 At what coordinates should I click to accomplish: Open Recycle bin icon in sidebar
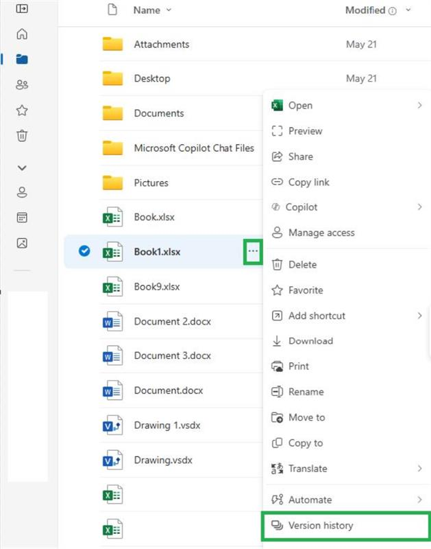(22, 135)
